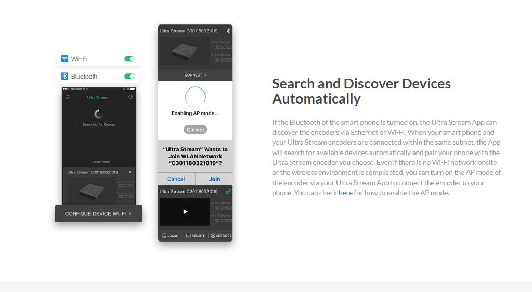Toggle the Bluetooth switch
The height and width of the screenshot is (292, 532).
(129, 77)
